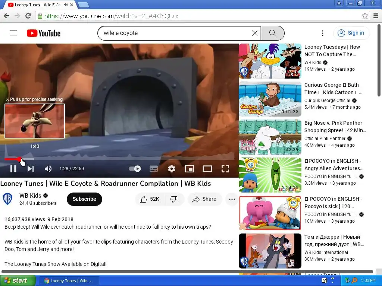Click the Sign in button
Screen dimensions: 382x286
point(351,33)
